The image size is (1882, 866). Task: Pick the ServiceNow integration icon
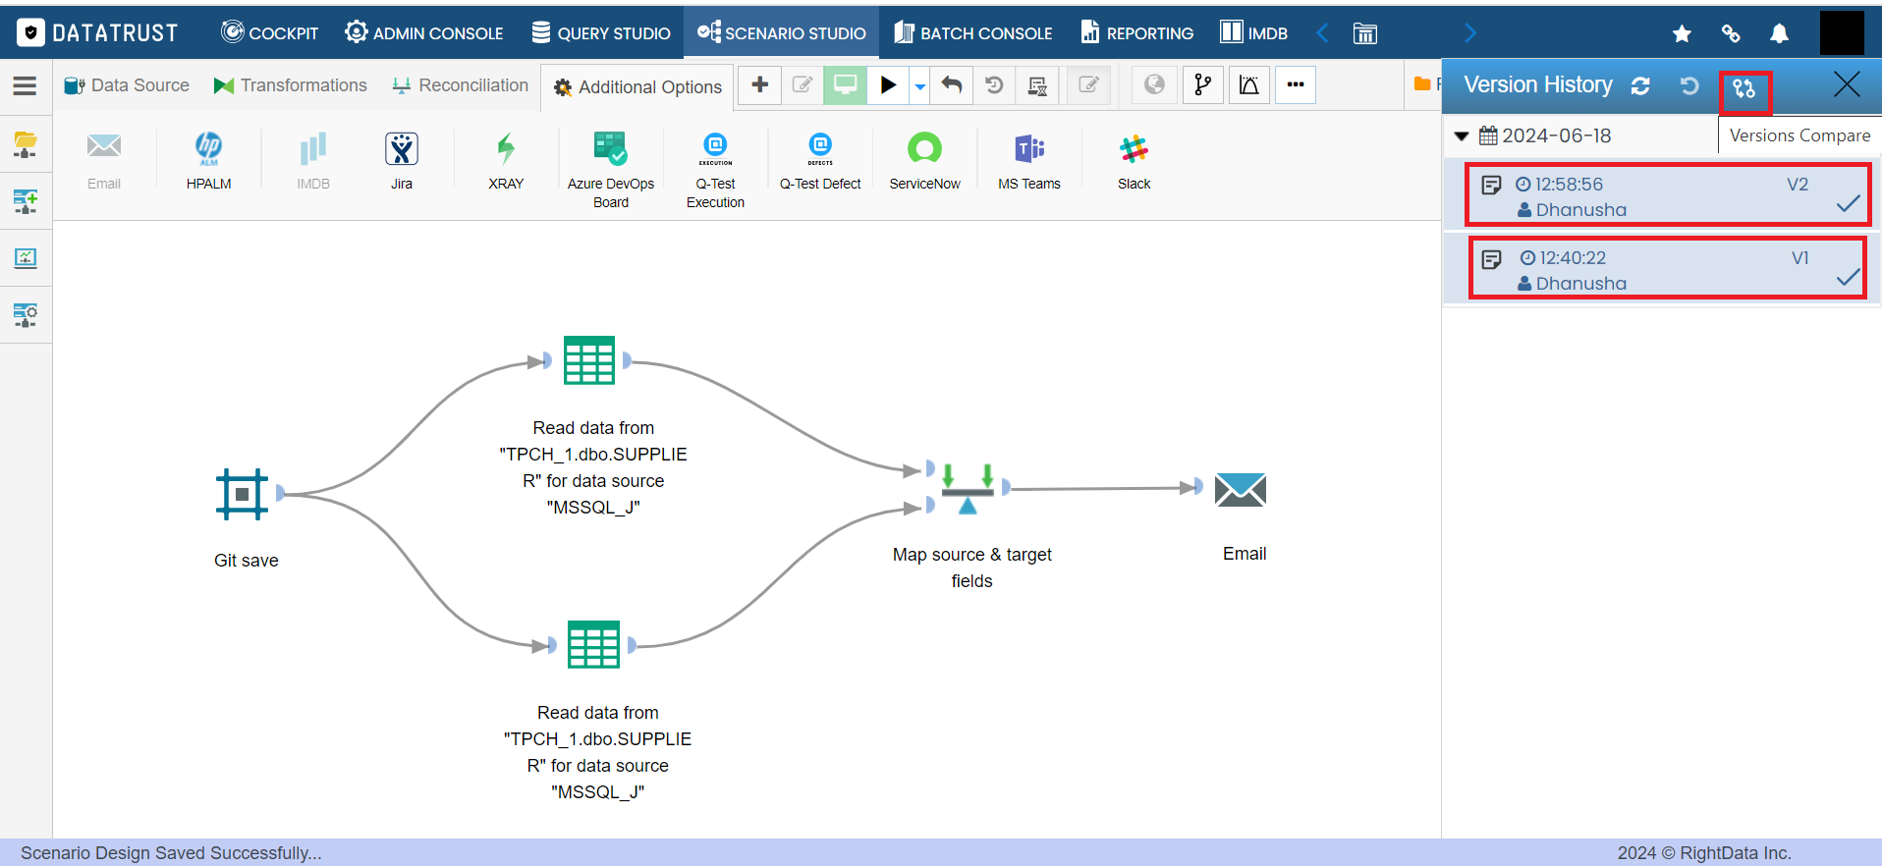point(924,149)
